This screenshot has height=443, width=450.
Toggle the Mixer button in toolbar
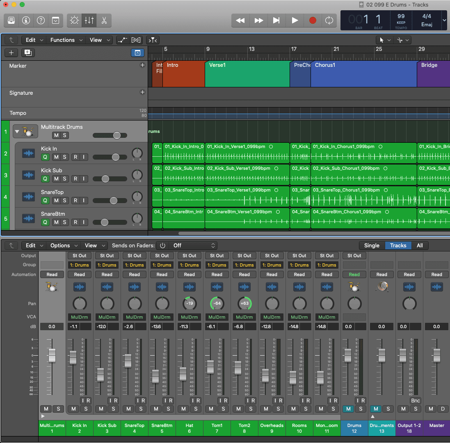click(89, 20)
